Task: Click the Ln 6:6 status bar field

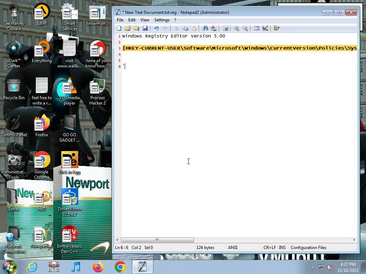Action: point(122,248)
